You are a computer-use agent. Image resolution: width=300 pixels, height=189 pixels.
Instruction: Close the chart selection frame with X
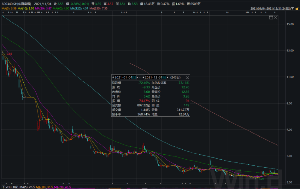[x=276, y=17]
